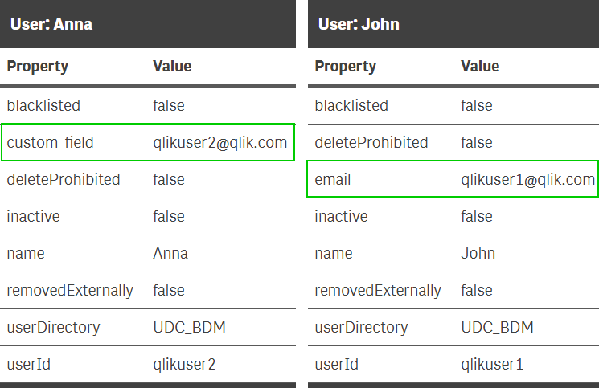Click the userId value qlikuser2

[184, 365]
